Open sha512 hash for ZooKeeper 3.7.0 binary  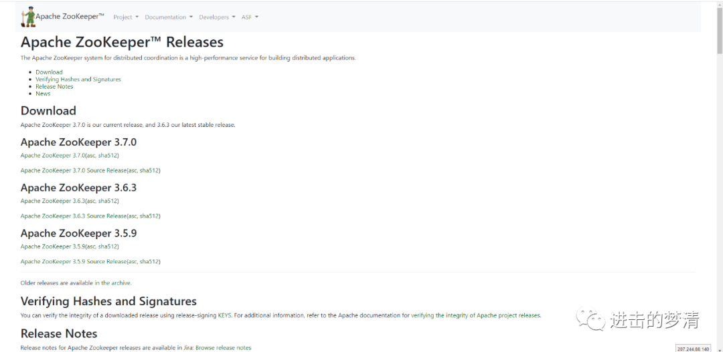click(x=107, y=156)
